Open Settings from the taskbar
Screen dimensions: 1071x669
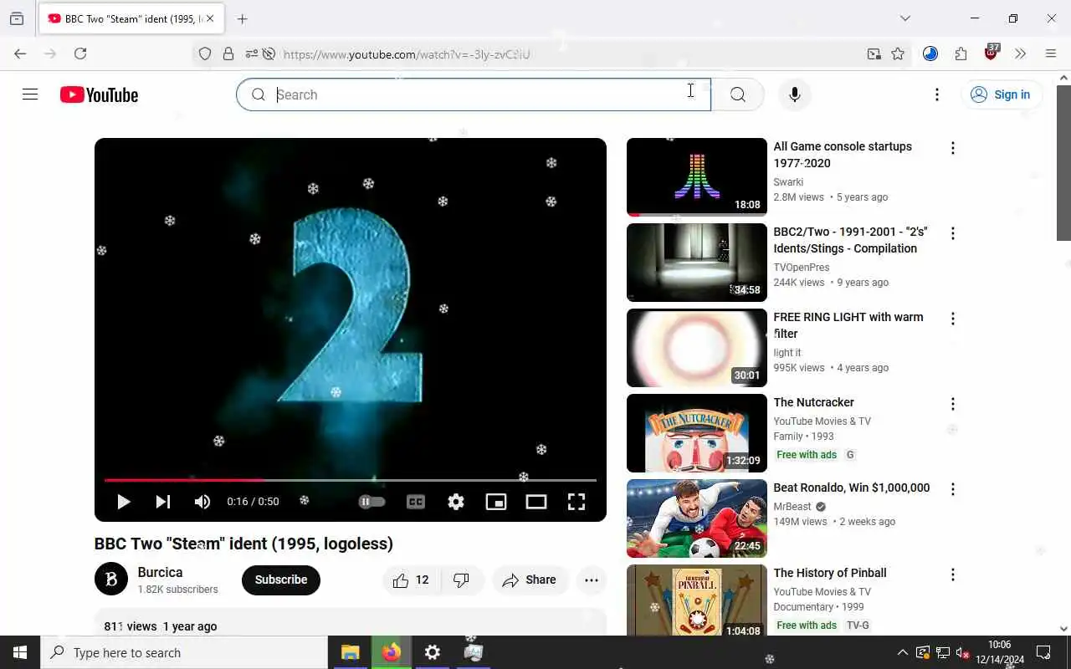432,652
